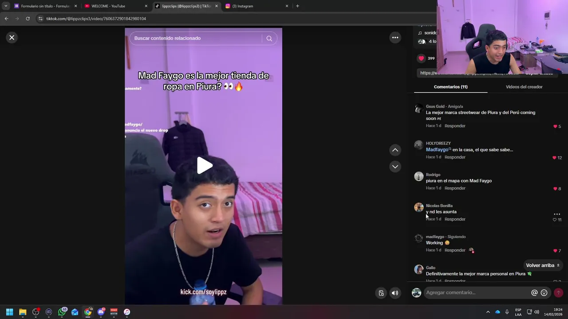Open Gallo's profile avatar
568x319 pixels.
418,269
